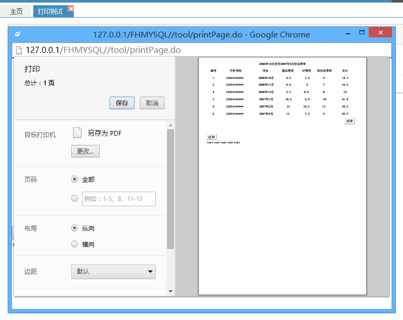Viewport: 403px width, 320px height.
Task: Select the custom page range radio button
Action: pos(75,198)
